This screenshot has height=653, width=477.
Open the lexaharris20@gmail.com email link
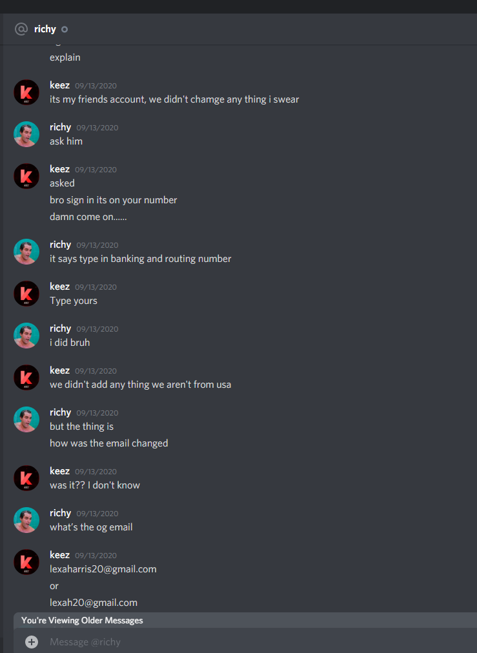tap(103, 569)
